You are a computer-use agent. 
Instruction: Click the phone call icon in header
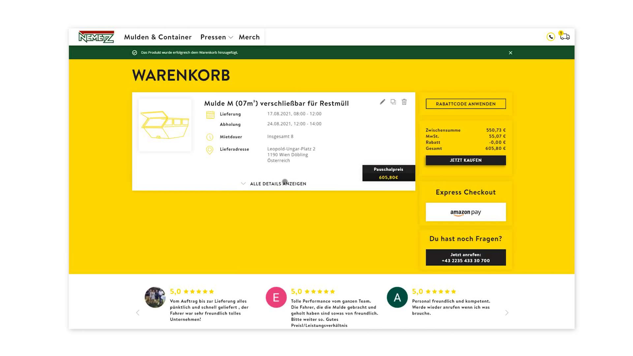pos(551,37)
